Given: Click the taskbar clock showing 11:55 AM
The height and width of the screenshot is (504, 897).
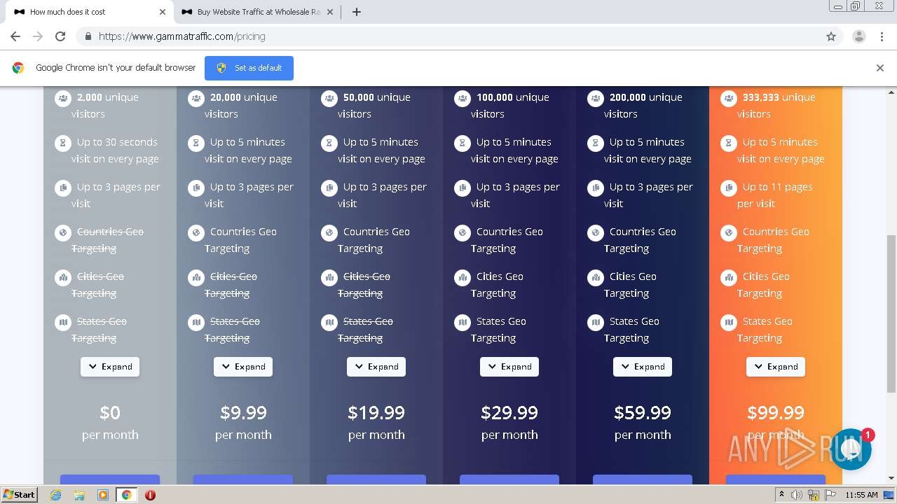Looking at the screenshot, I should [x=861, y=495].
